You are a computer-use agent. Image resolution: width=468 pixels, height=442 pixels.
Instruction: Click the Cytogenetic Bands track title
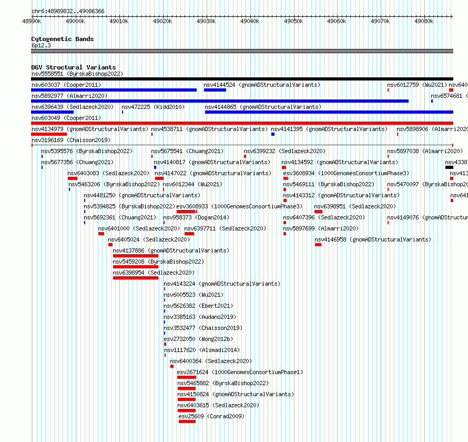pyautogui.click(x=63, y=39)
